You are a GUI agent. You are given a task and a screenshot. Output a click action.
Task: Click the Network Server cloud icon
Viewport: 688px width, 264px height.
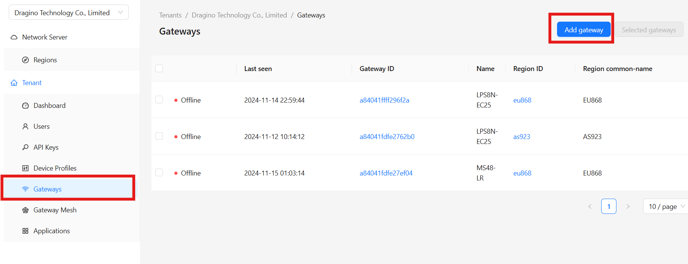(14, 37)
